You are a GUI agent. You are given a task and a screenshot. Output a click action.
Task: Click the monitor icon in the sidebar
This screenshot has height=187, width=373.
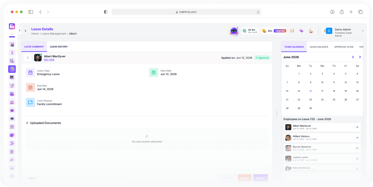pos(12,77)
